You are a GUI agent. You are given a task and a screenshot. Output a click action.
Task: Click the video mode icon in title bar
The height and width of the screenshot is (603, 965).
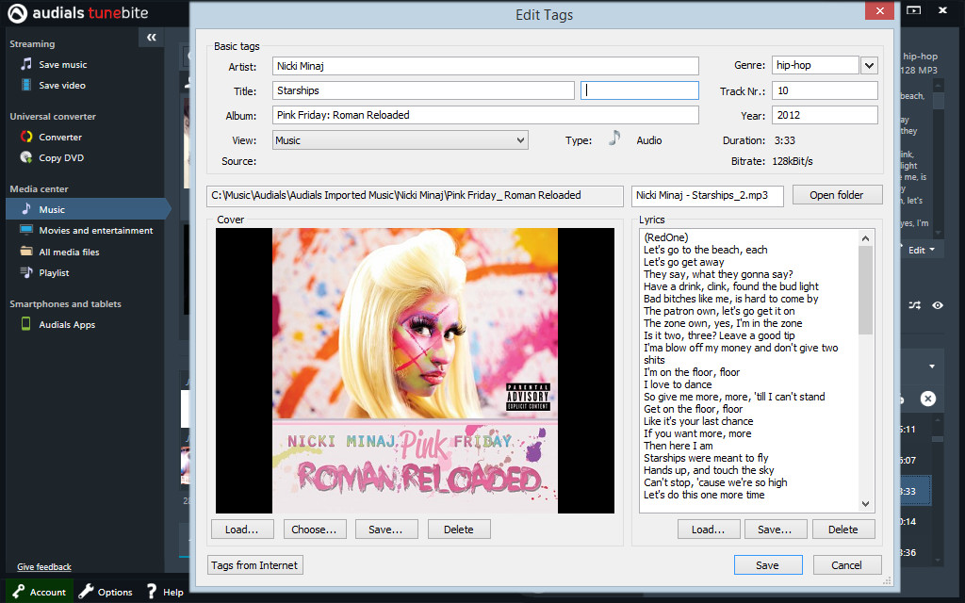pos(914,10)
